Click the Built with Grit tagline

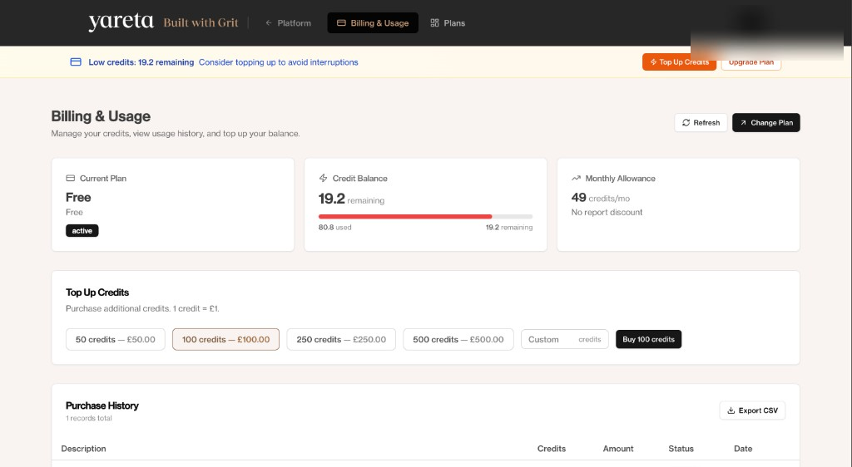(201, 22)
